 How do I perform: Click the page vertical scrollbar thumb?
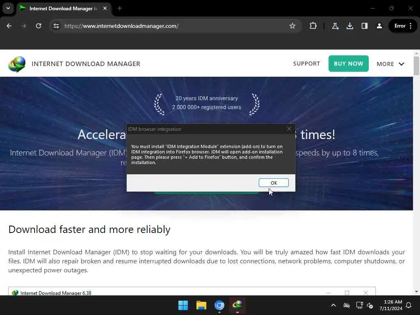pos(416,66)
